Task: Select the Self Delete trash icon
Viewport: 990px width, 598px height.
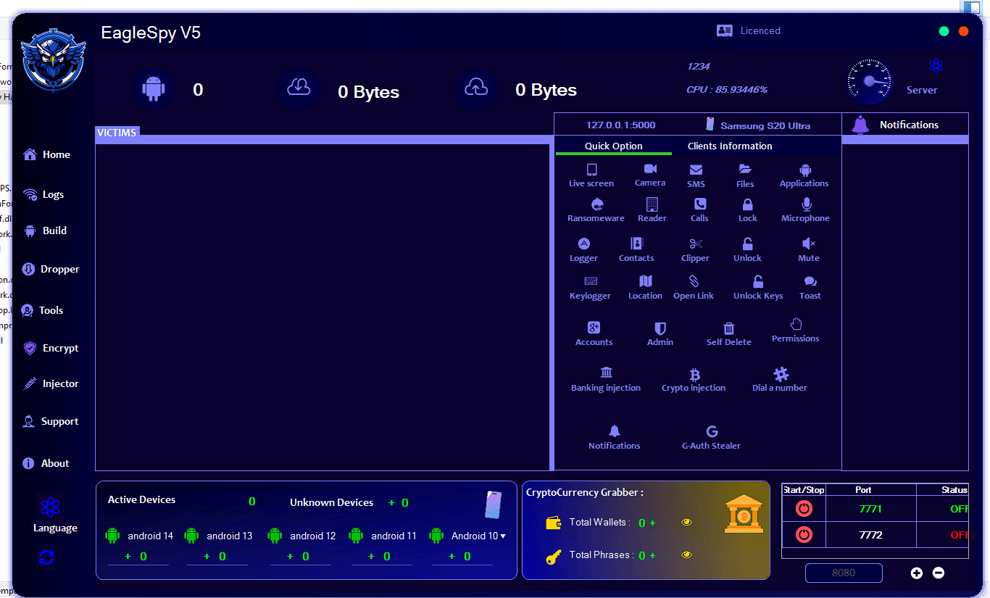Action: [x=729, y=328]
